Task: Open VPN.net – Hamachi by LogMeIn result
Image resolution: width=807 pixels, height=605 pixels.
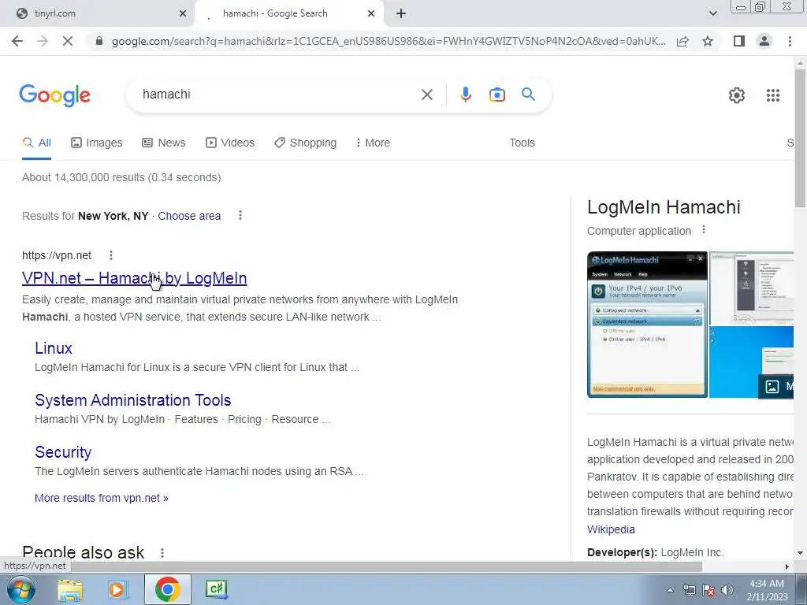Action: (134, 278)
